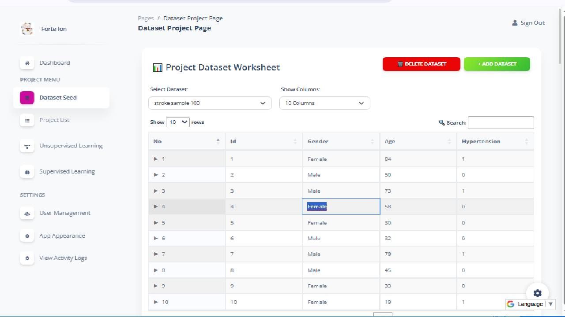Click the Dashboard home icon
Viewport: 565px width, 317px height.
click(x=27, y=63)
